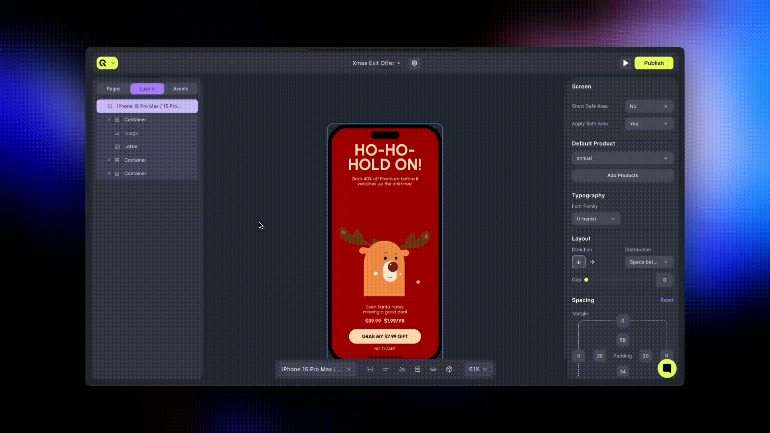
Task: Insert a button element from bottom toolbar
Action: click(x=434, y=369)
